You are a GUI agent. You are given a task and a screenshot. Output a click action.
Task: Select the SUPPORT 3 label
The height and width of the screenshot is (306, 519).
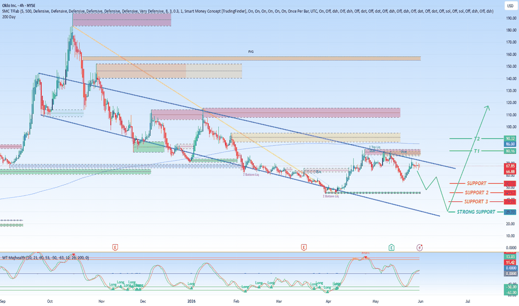coord(476,201)
